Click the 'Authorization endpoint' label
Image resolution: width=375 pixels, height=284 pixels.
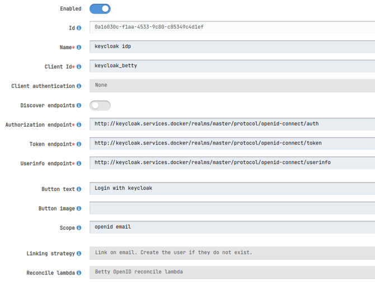tap(39, 125)
